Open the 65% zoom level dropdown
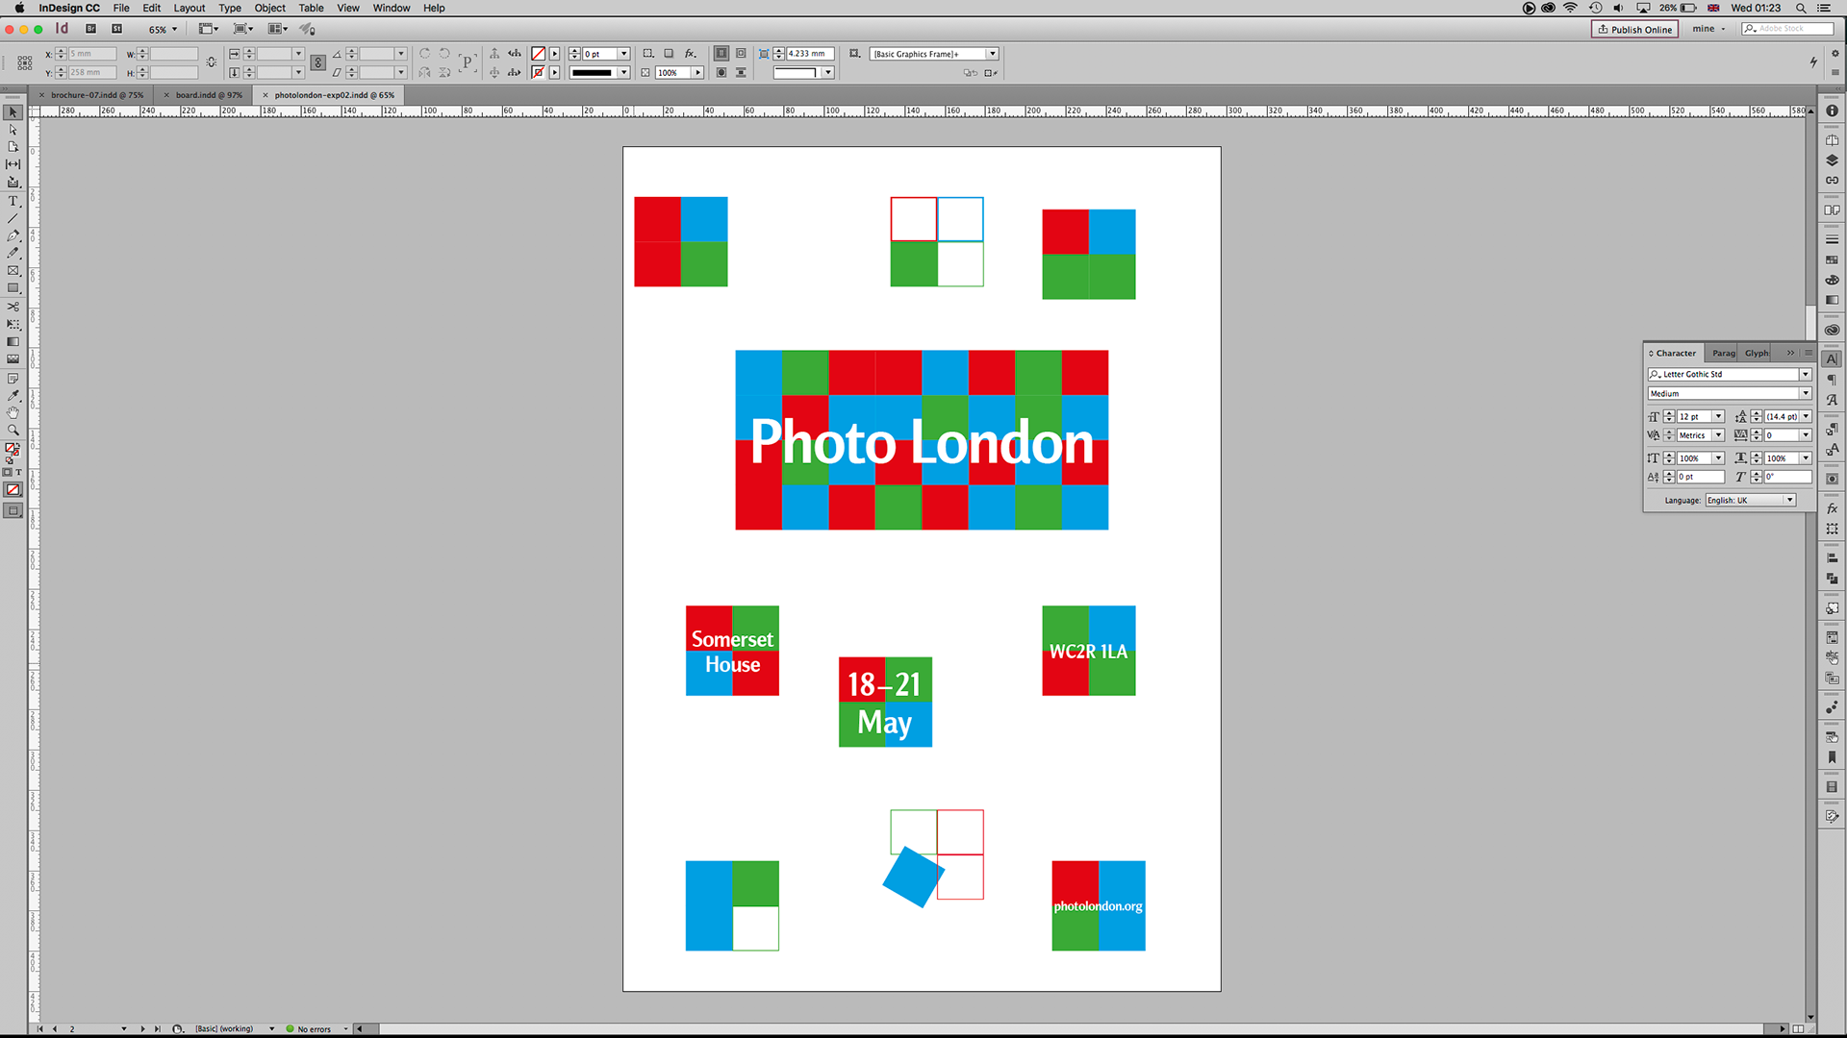The image size is (1847, 1038). (174, 29)
